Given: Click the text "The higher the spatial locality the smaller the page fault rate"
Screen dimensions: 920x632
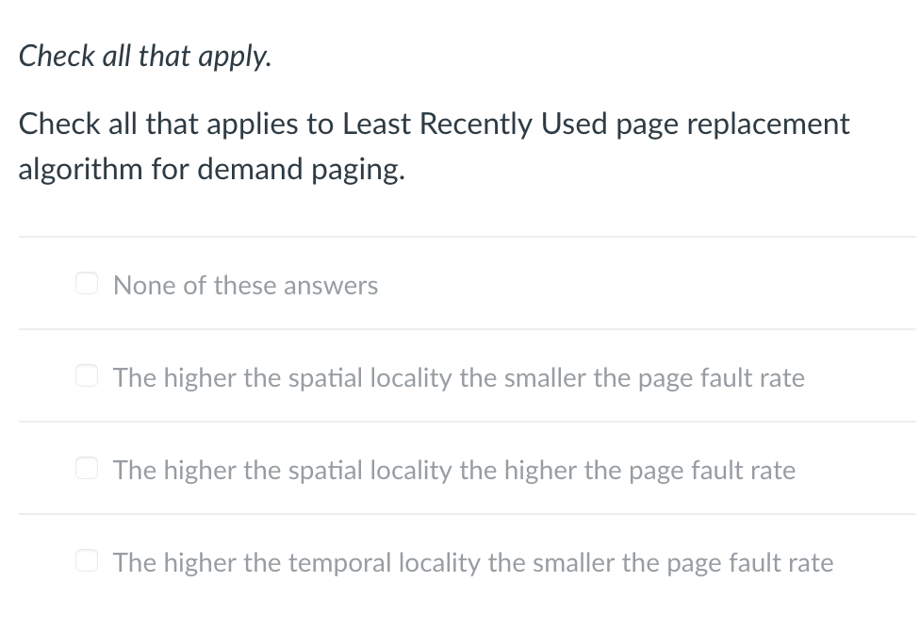Looking at the screenshot, I should point(458,377).
